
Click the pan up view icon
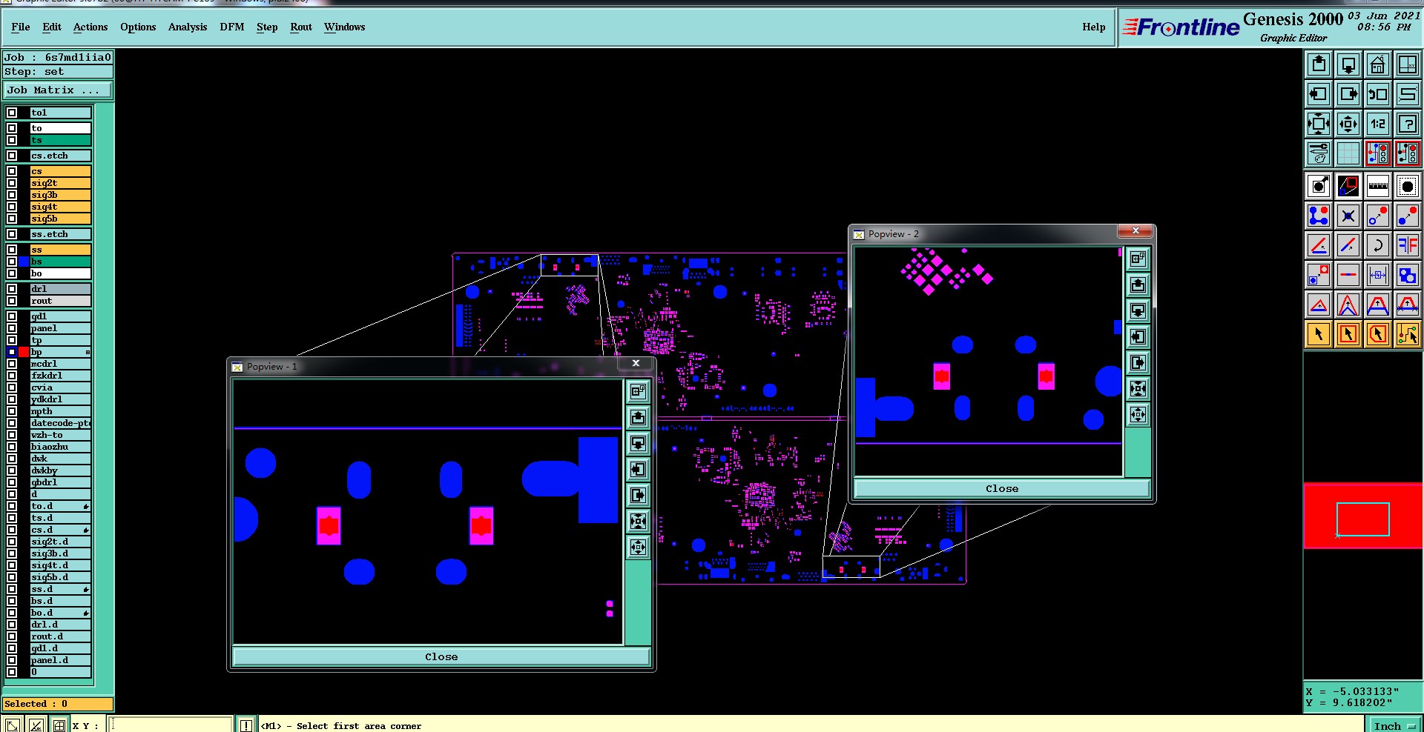[1319, 64]
